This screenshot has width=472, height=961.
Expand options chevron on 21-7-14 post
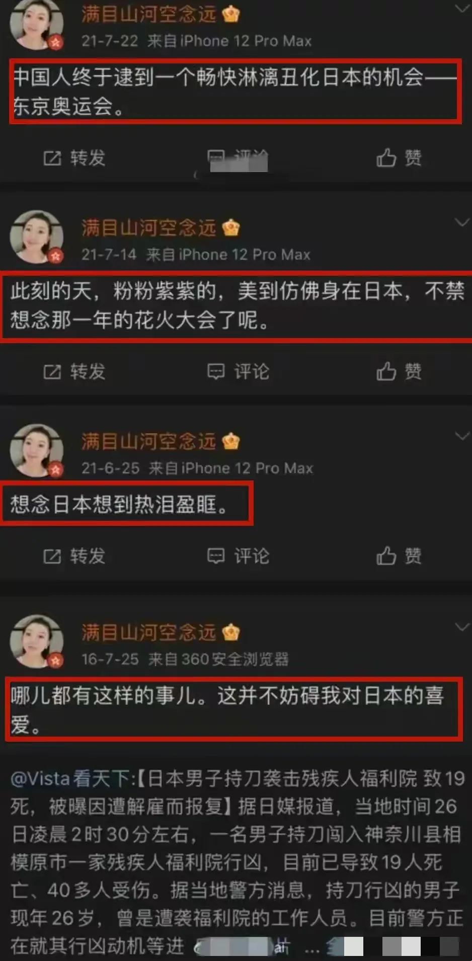coord(461,222)
